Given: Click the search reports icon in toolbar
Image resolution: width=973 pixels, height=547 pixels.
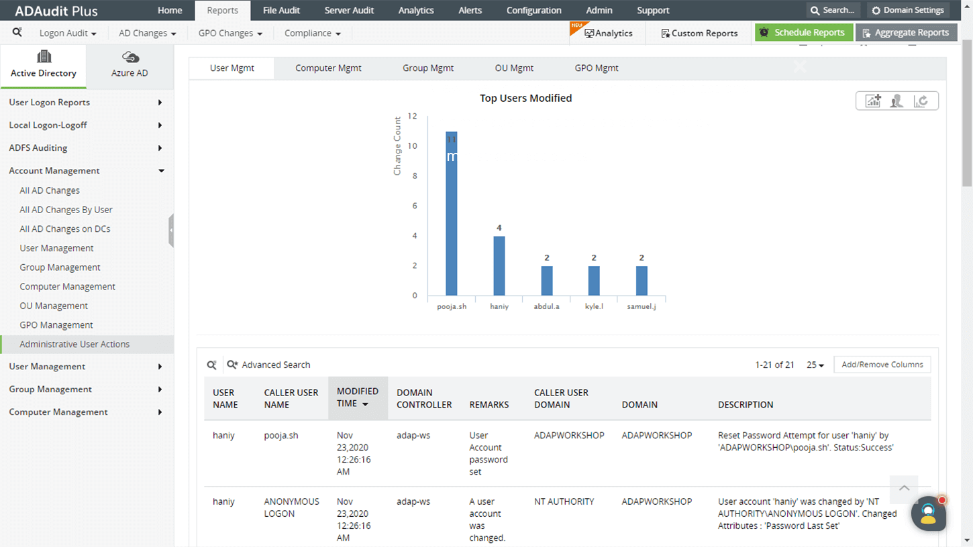Looking at the screenshot, I should coord(17,32).
